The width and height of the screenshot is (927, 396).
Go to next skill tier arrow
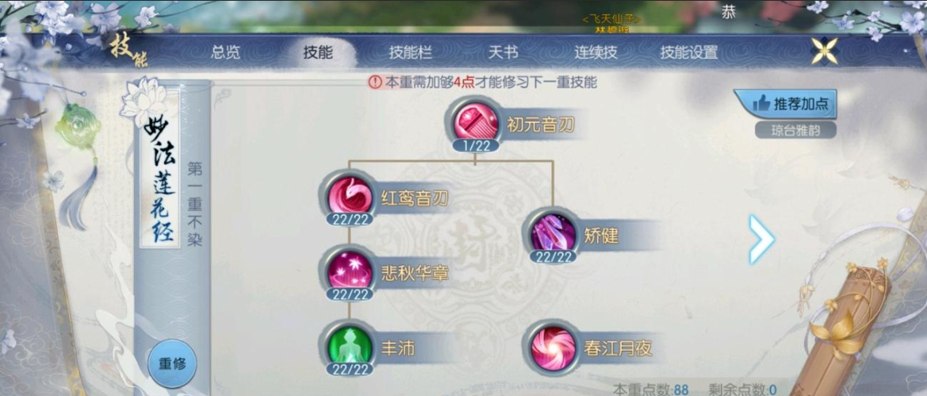tap(761, 239)
